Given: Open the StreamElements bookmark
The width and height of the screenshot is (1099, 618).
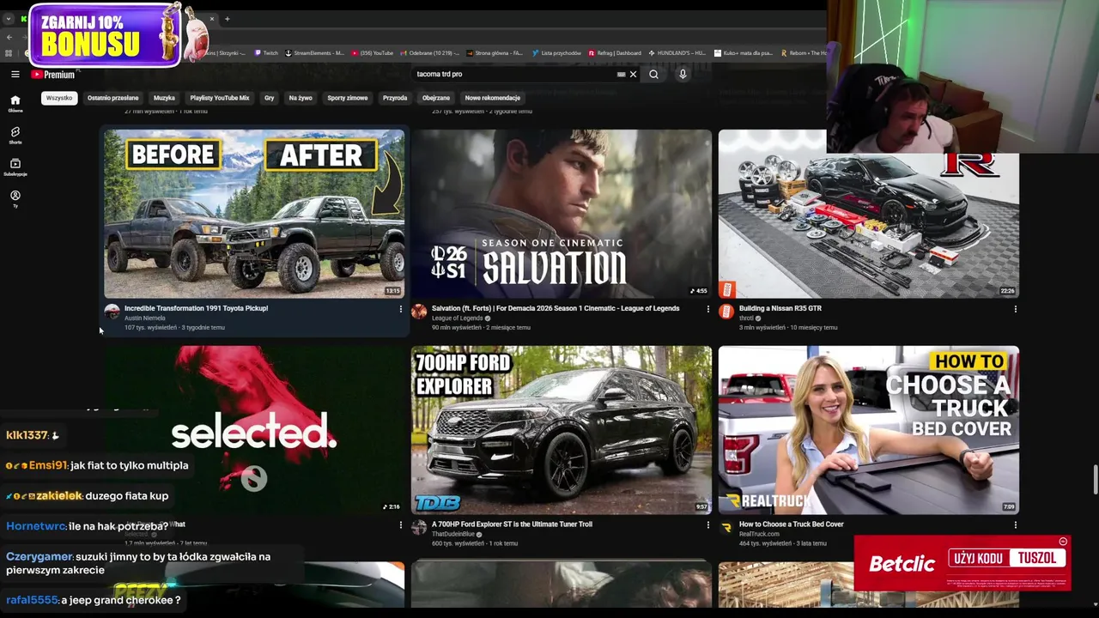Looking at the screenshot, I should (314, 53).
